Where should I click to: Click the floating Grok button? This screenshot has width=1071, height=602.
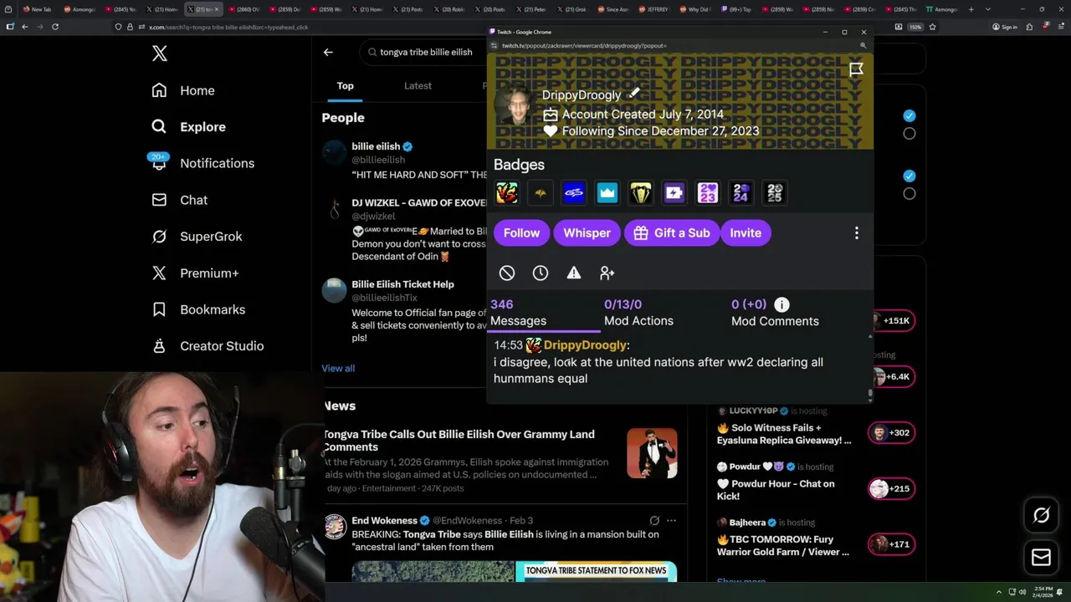coord(1041,516)
